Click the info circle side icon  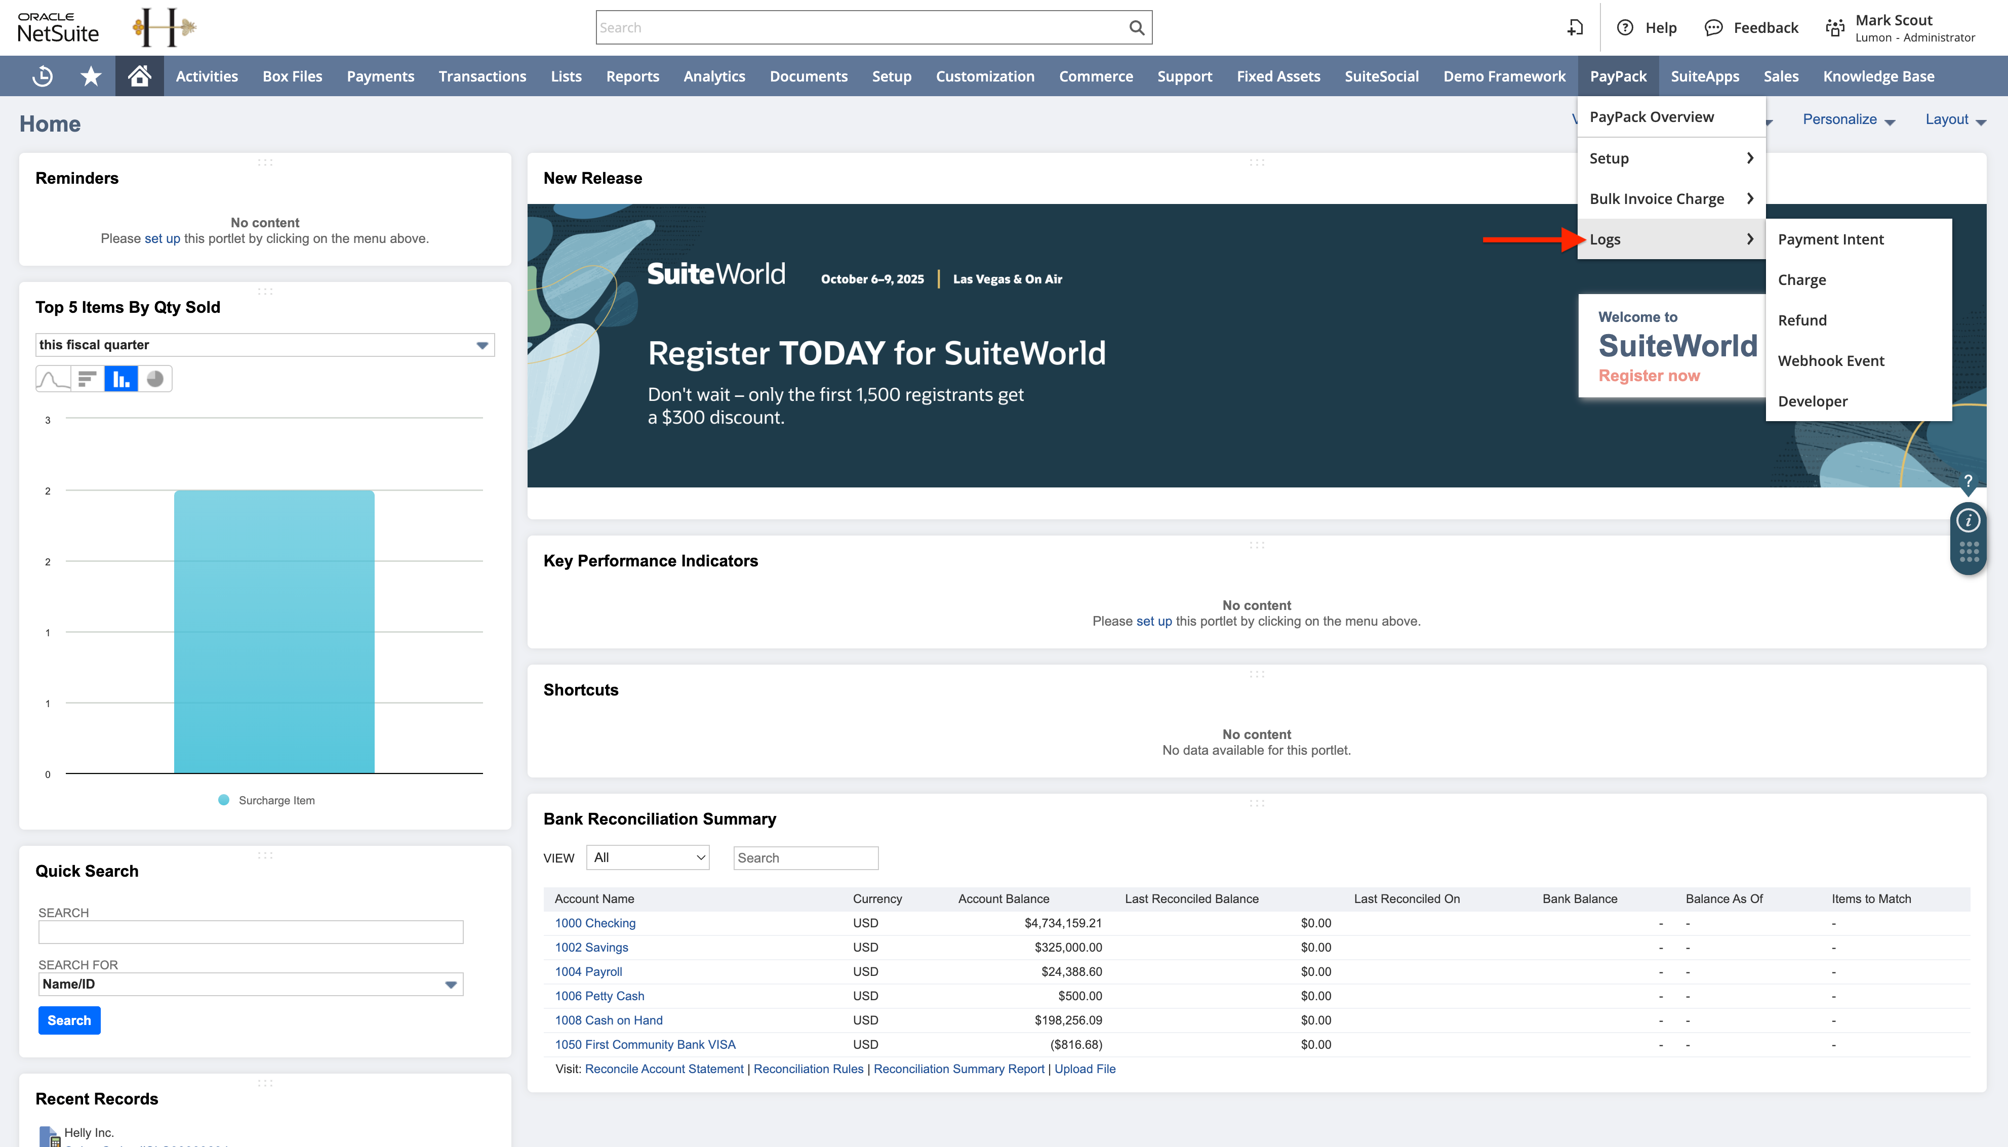(1968, 521)
